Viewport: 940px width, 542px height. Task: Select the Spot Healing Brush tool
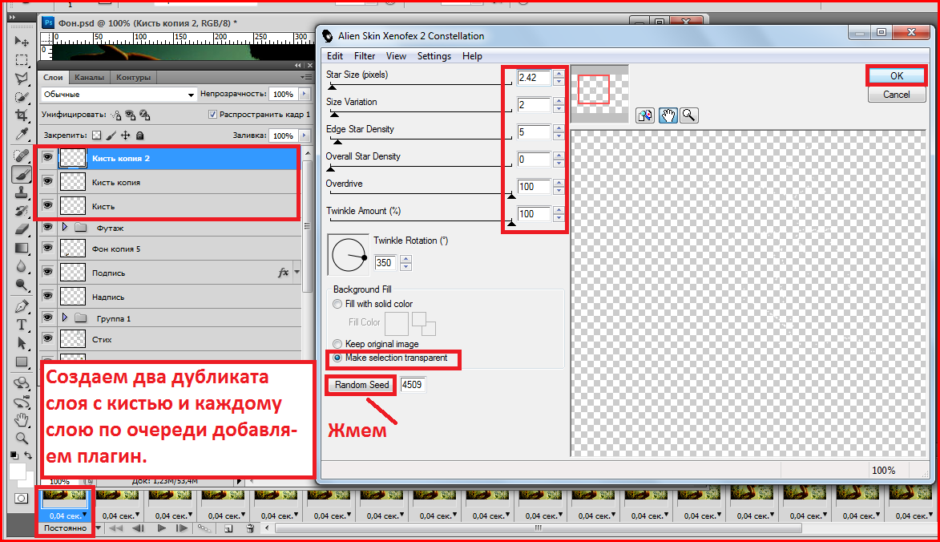22,156
